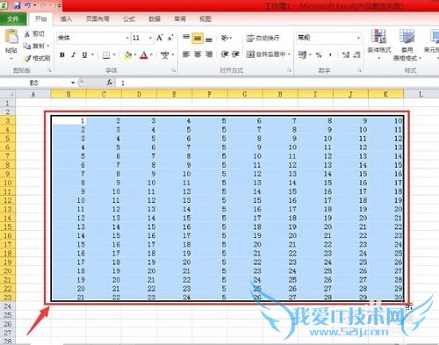Click the cell borders icon

pos(106,54)
